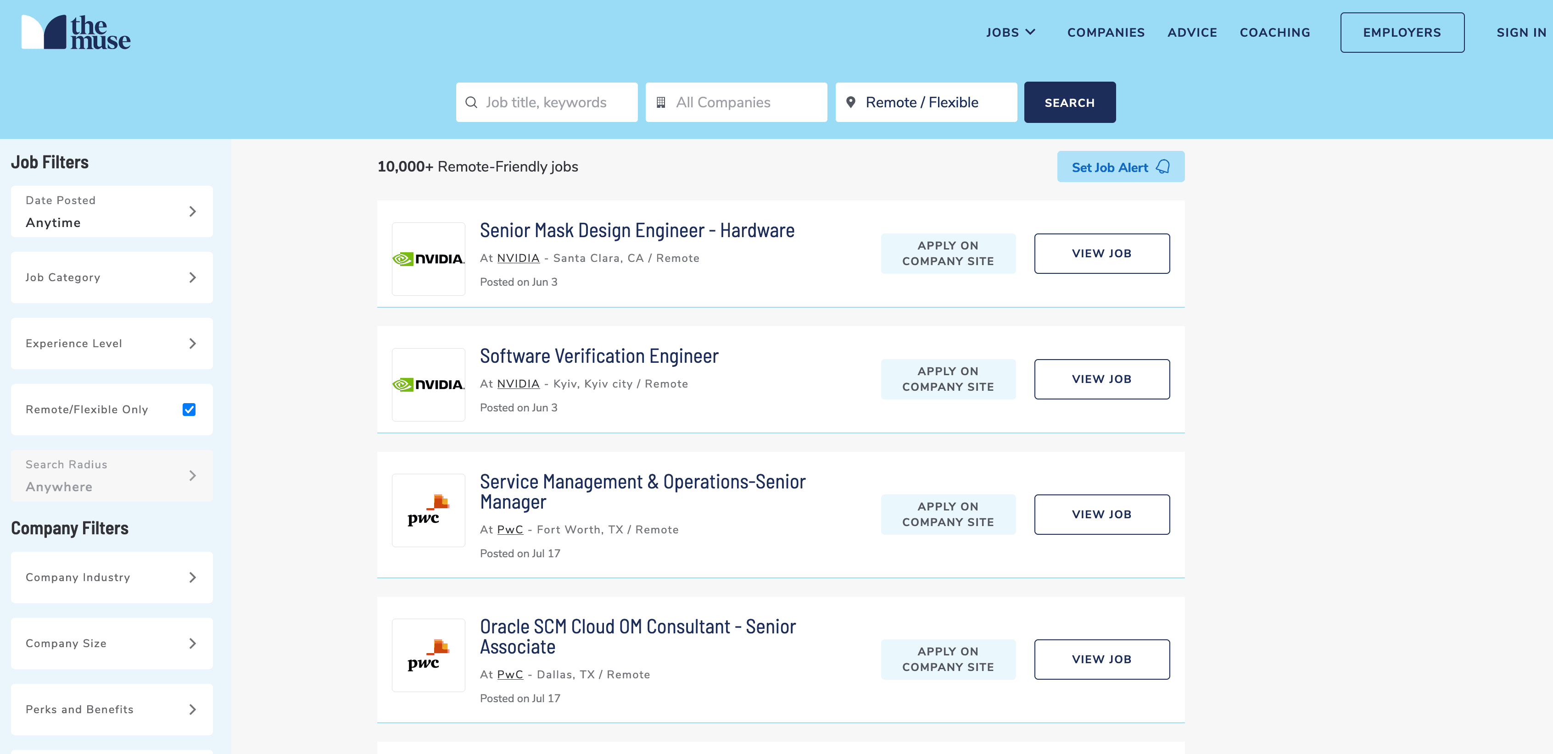This screenshot has height=754, width=1553.
Task: Click the search magnifier icon
Action: 471,102
